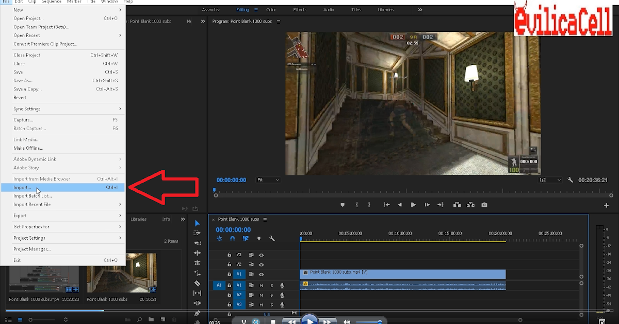The width and height of the screenshot is (619, 324).
Task: Open the 1/2 playback resolution dropdown
Action: coord(550,180)
